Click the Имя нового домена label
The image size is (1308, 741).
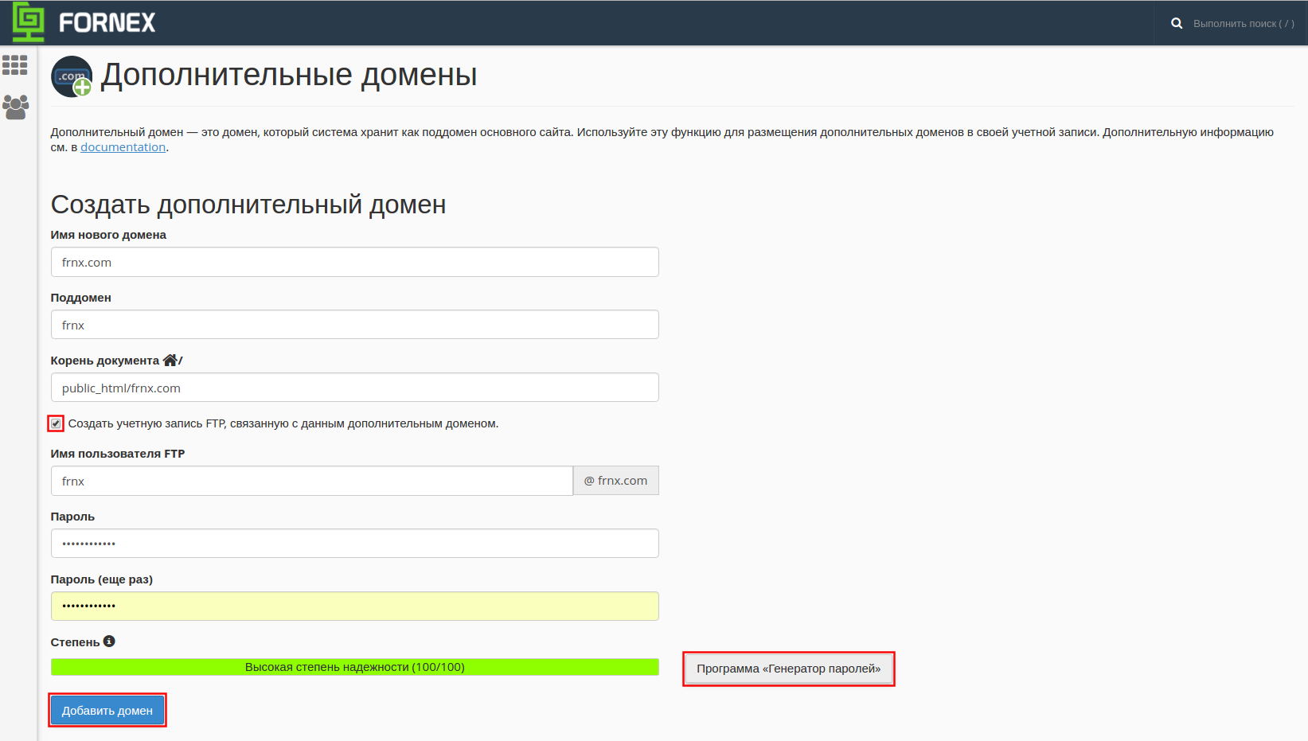coord(108,235)
